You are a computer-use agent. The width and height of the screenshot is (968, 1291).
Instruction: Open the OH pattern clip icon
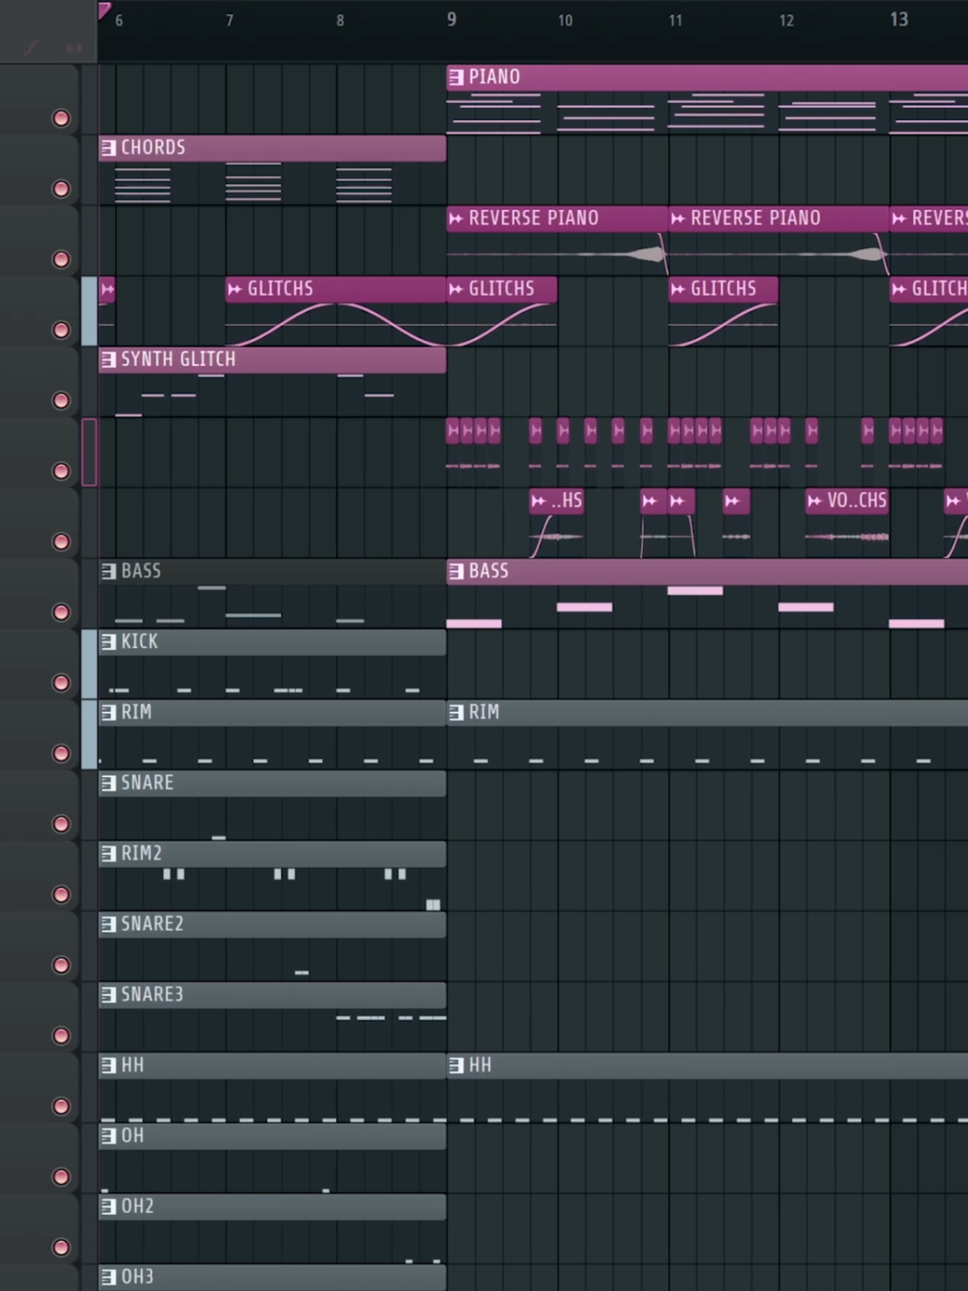[108, 1135]
